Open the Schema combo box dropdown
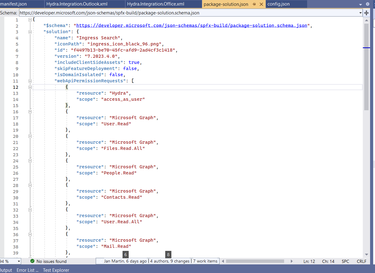 click(x=360, y=13)
